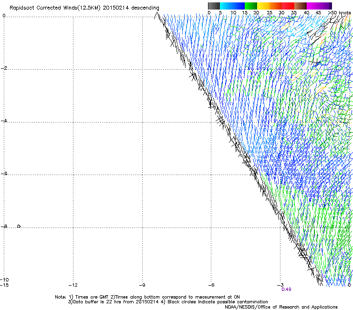The height and width of the screenshot is (310, 353).
Task: Click the '-10' latitude axis label
Action: click(x=4, y=279)
